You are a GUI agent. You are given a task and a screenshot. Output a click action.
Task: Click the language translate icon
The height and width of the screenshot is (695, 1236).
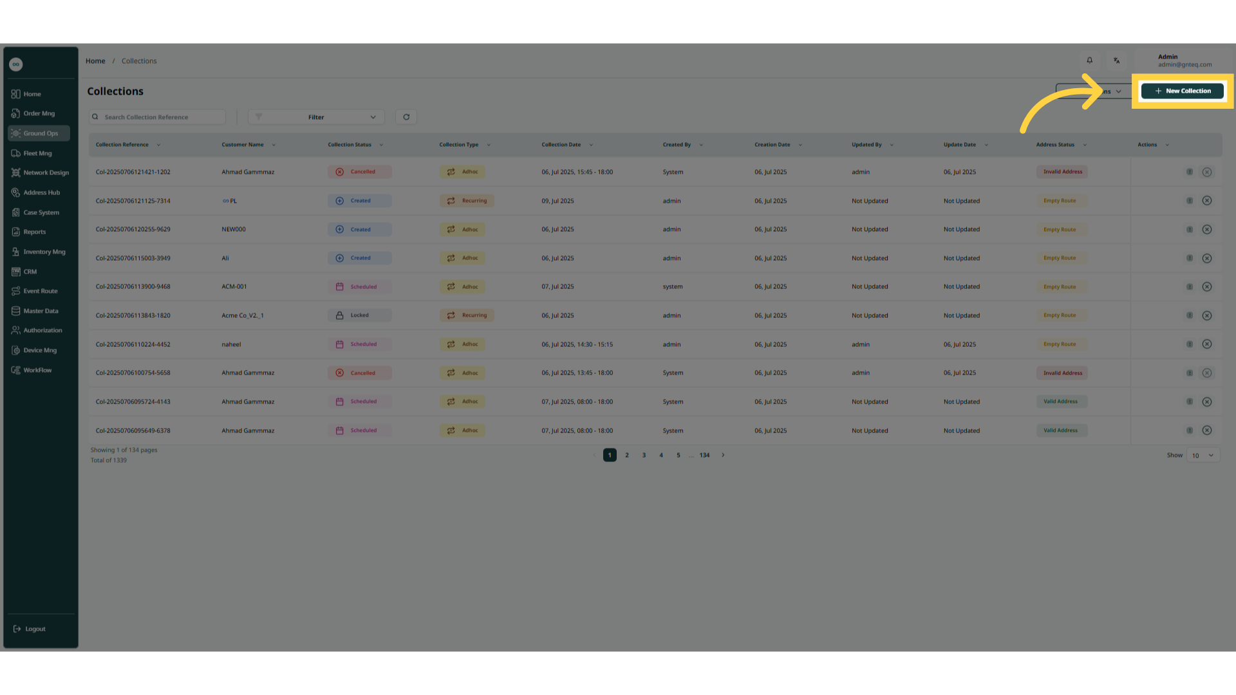coord(1117,60)
